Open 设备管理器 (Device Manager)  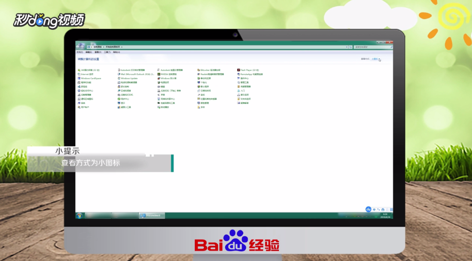[x=84, y=95]
